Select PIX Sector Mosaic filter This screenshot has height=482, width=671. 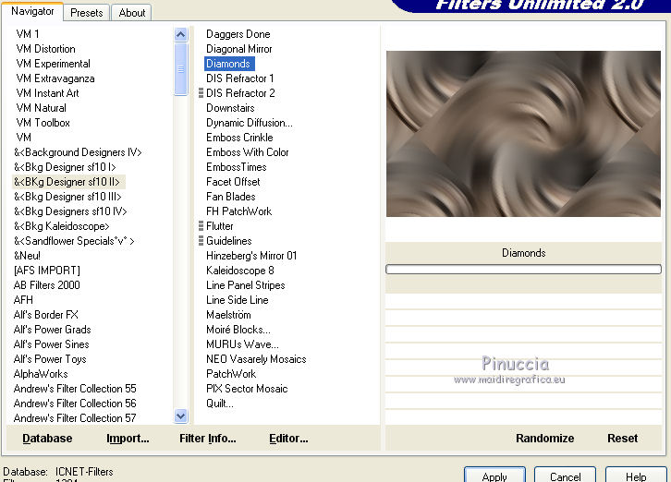pyautogui.click(x=247, y=389)
